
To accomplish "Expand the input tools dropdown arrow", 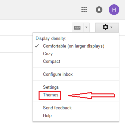I will tap(86, 28).
